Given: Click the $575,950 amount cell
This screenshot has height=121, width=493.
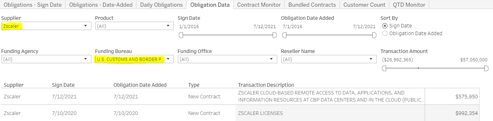Looking at the screenshot, I should point(452,96).
